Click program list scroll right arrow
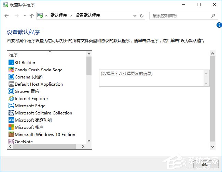The image size is (222, 172). 83,146
